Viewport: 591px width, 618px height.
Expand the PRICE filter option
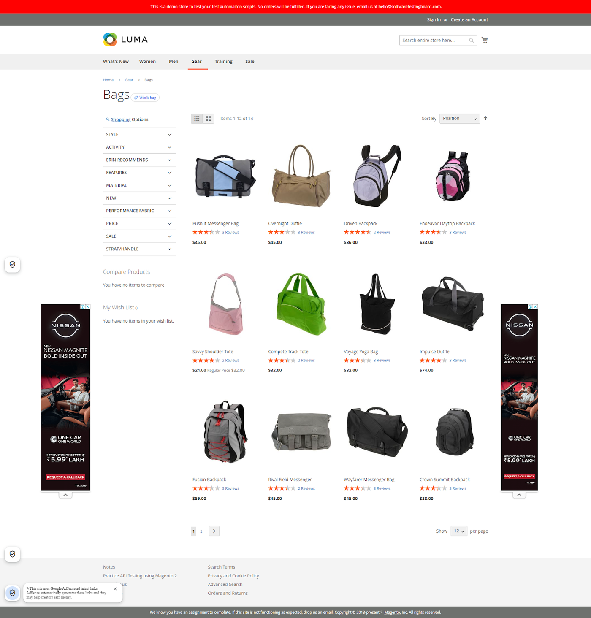coord(139,224)
